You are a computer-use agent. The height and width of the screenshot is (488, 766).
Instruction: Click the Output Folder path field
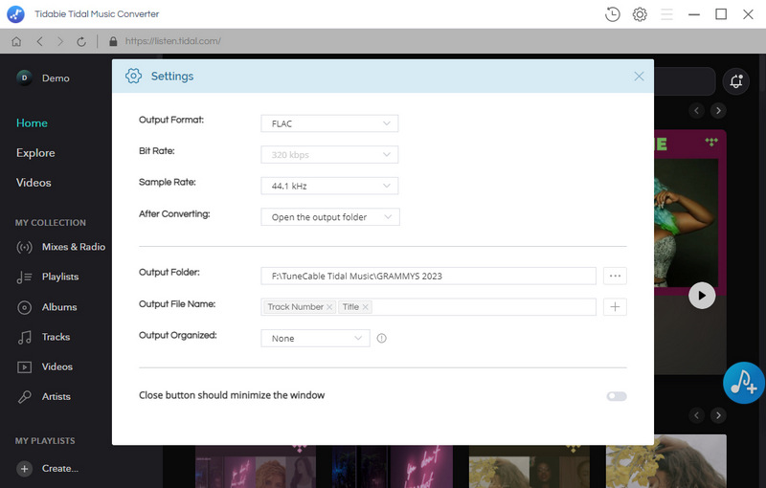[428, 276]
